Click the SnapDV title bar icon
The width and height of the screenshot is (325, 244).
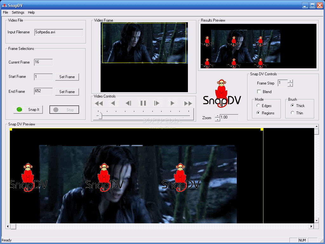point(4,5)
